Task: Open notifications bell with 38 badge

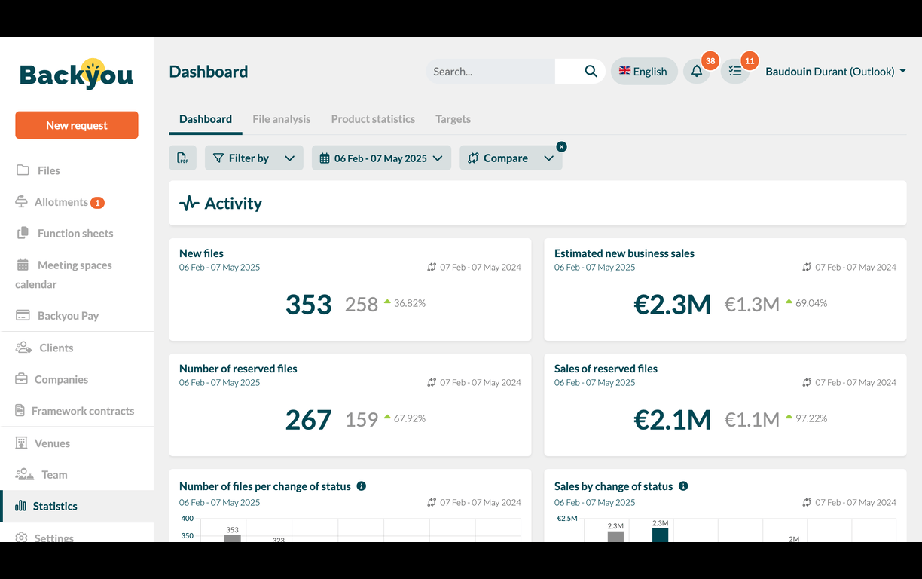Action: point(697,72)
